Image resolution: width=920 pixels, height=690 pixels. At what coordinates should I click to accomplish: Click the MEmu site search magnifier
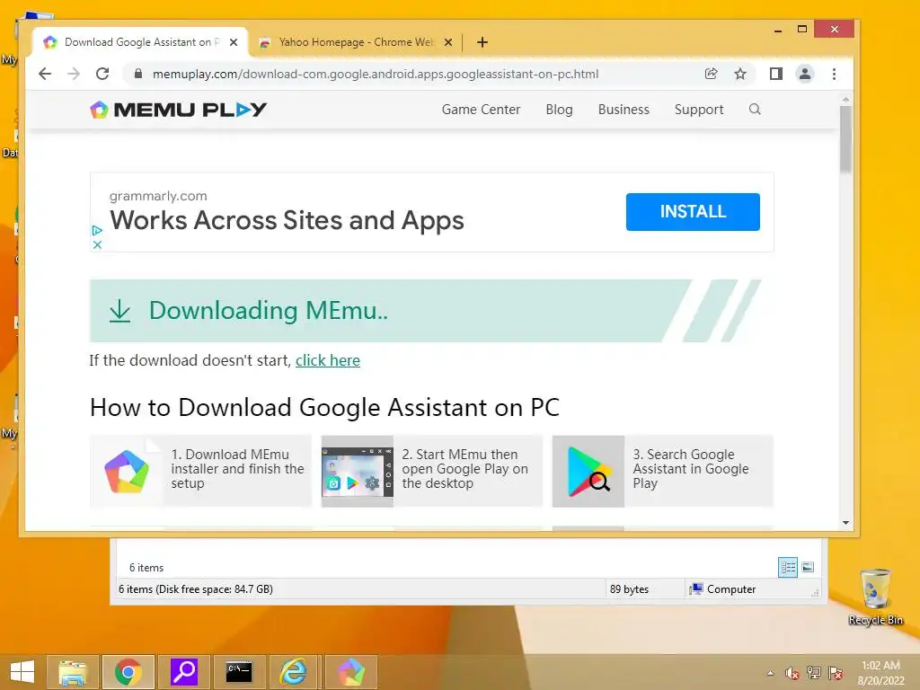click(x=755, y=109)
